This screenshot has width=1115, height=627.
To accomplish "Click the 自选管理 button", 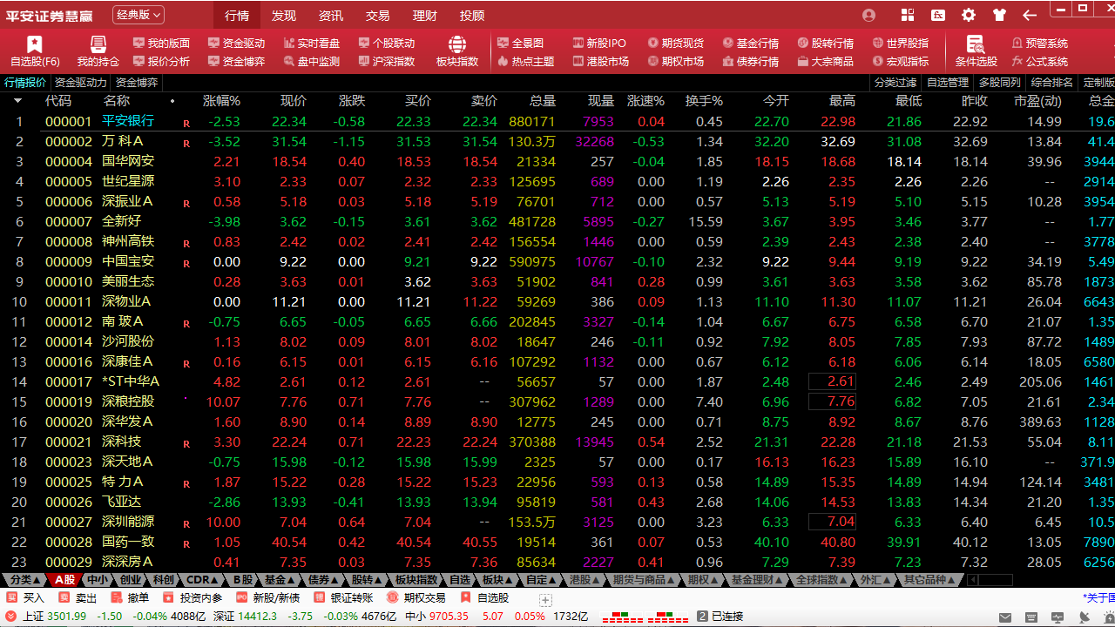I will (948, 83).
